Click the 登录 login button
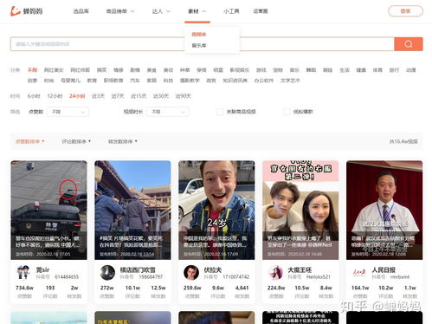The height and width of the screenshot is (324, 432). [405, 11]
